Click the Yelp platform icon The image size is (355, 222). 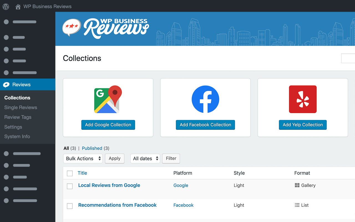pos(303,99)
